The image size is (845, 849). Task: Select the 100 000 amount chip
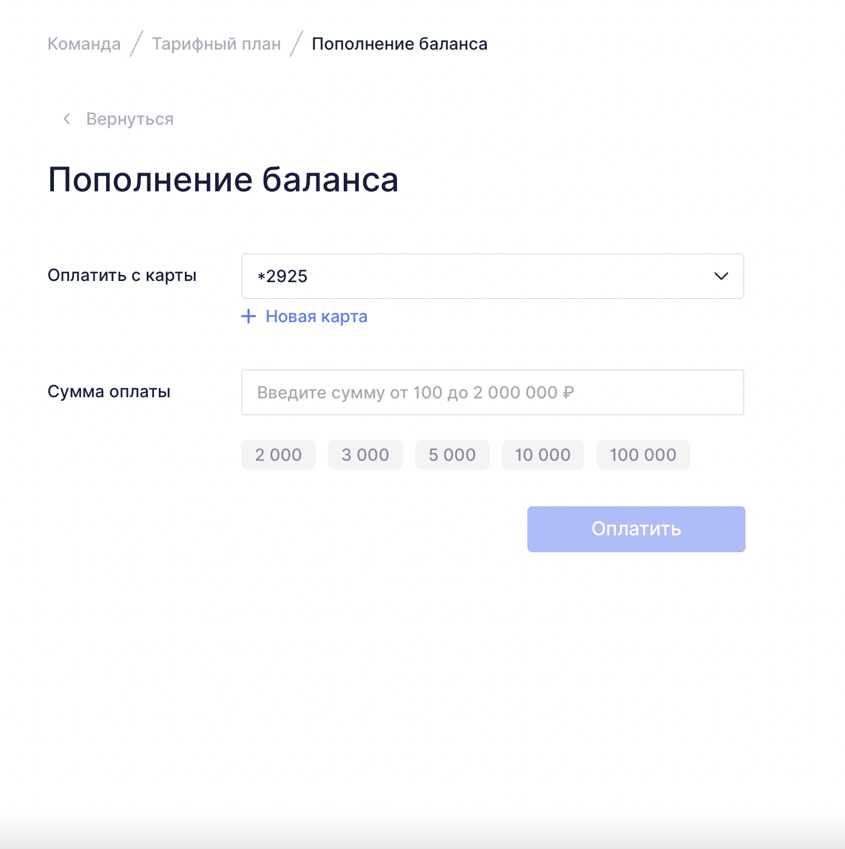[643, 455]
